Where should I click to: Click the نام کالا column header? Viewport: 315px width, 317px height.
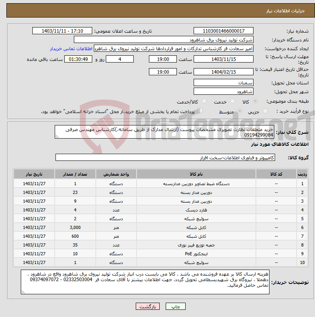(196, 174)
